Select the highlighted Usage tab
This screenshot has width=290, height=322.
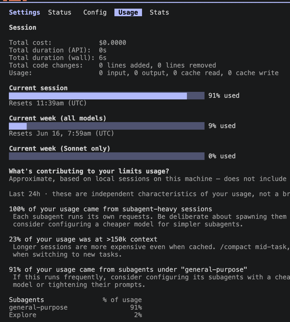(128, 12)
